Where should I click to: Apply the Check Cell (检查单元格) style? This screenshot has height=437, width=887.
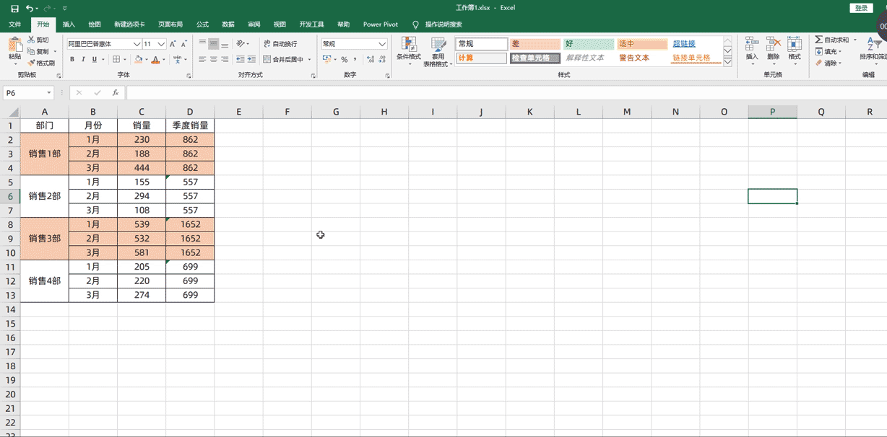[x=535, y=58]
